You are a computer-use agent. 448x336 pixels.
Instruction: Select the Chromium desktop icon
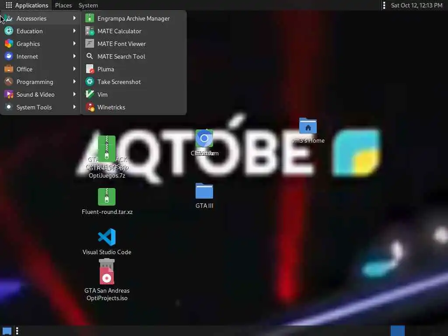tap(204, 139)
